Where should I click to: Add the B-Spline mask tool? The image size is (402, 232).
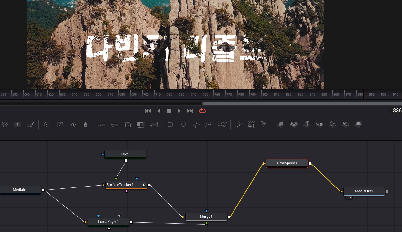tap(209, 125)
